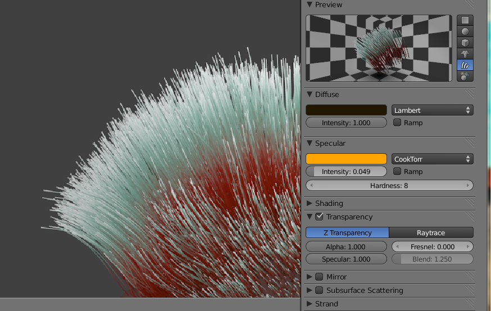This screenshot has height=311, width=491.
Task: Grab the Strand panel drag handle
Action: (470, 303)
